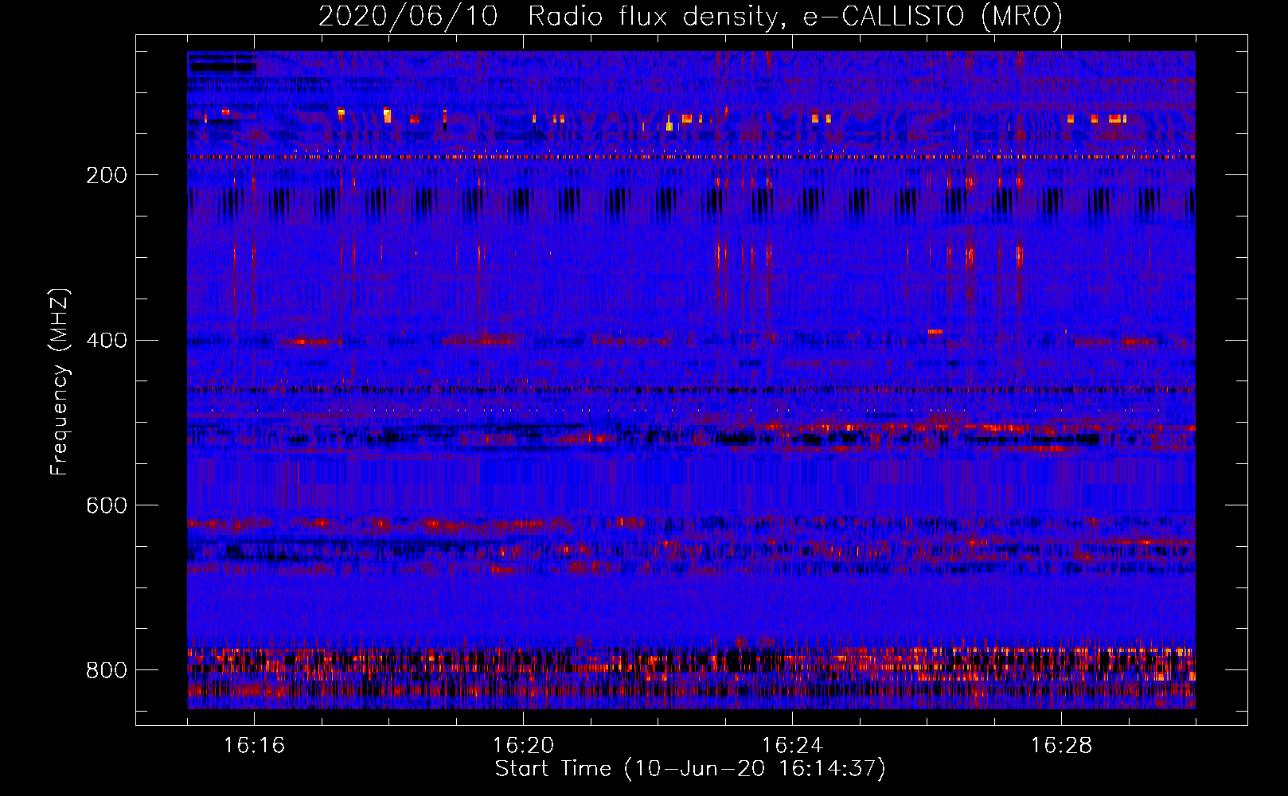The image size is (1288, 796).
Task: Click the 16:16 time tick label
Action: coord(254,746)
